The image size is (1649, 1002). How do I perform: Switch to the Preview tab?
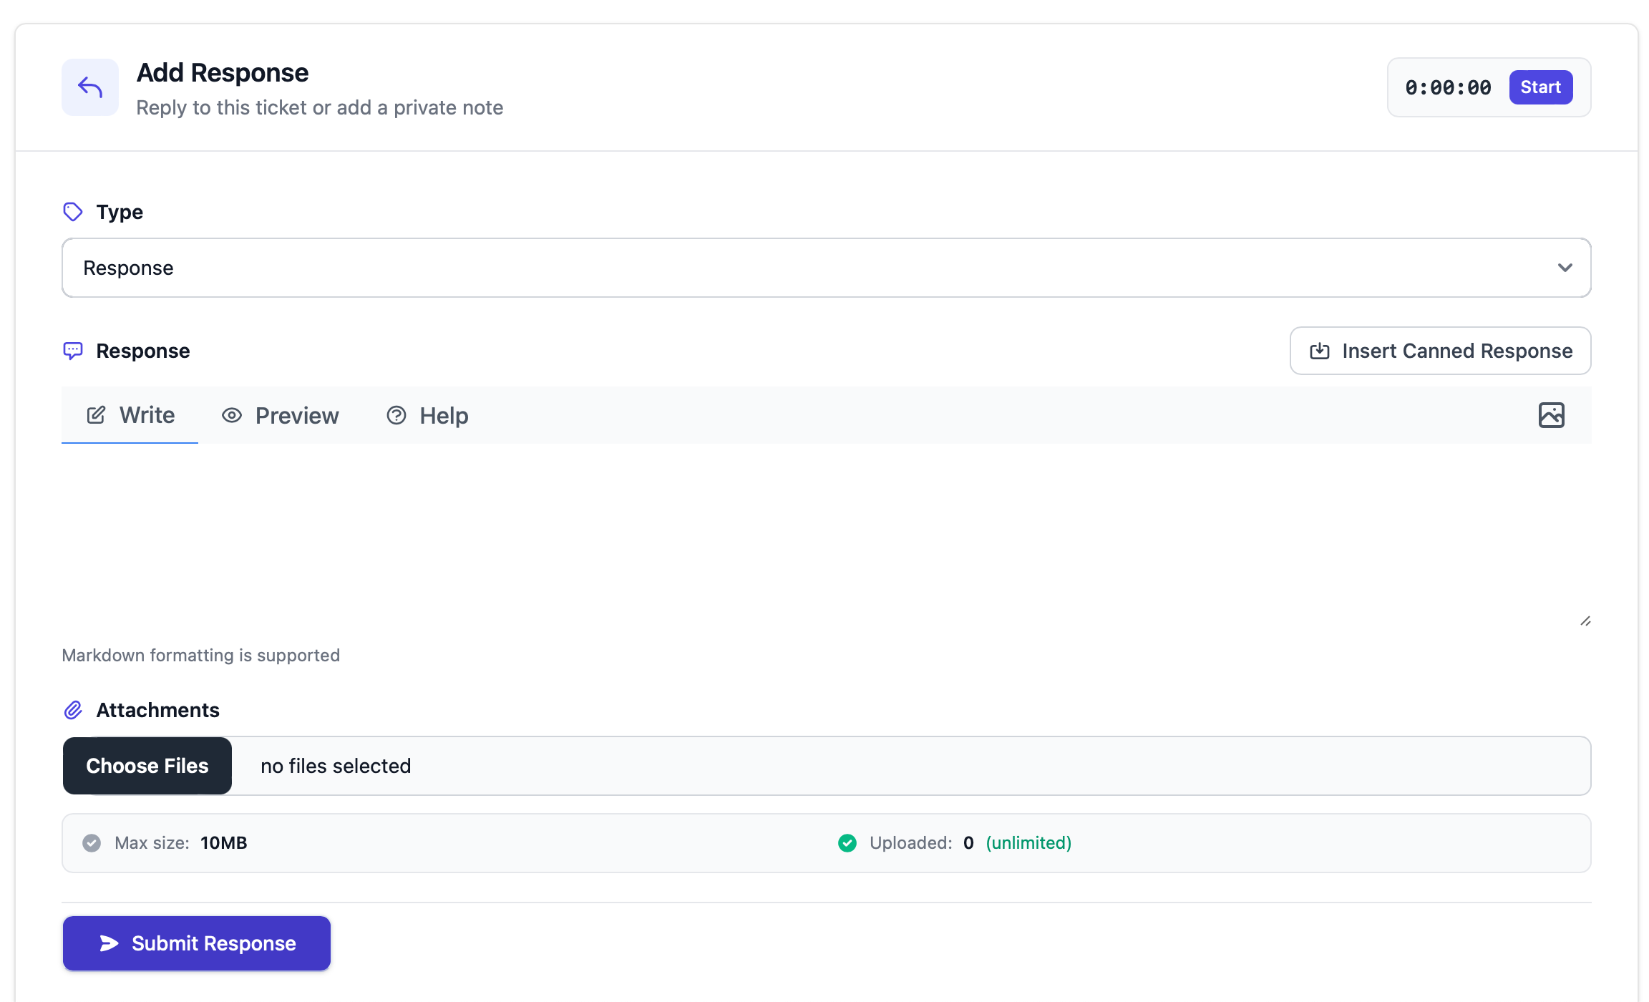pyautogui.click(x=281, y=415)
